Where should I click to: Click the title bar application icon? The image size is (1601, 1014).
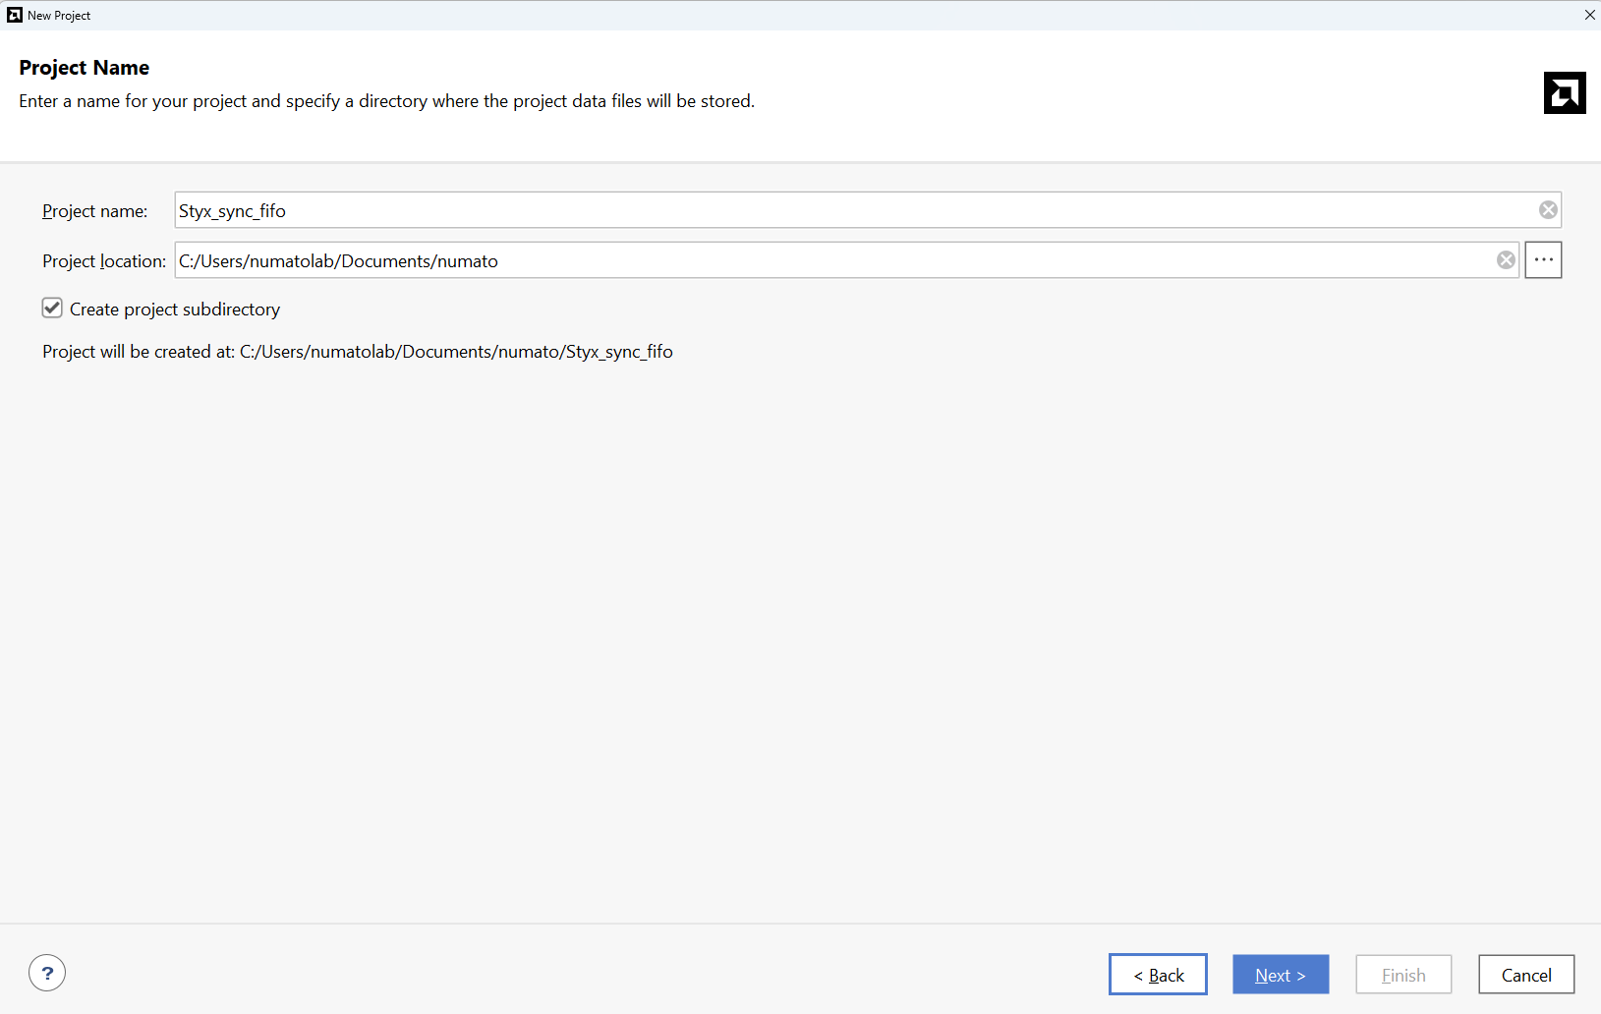(x=14, y=15)
